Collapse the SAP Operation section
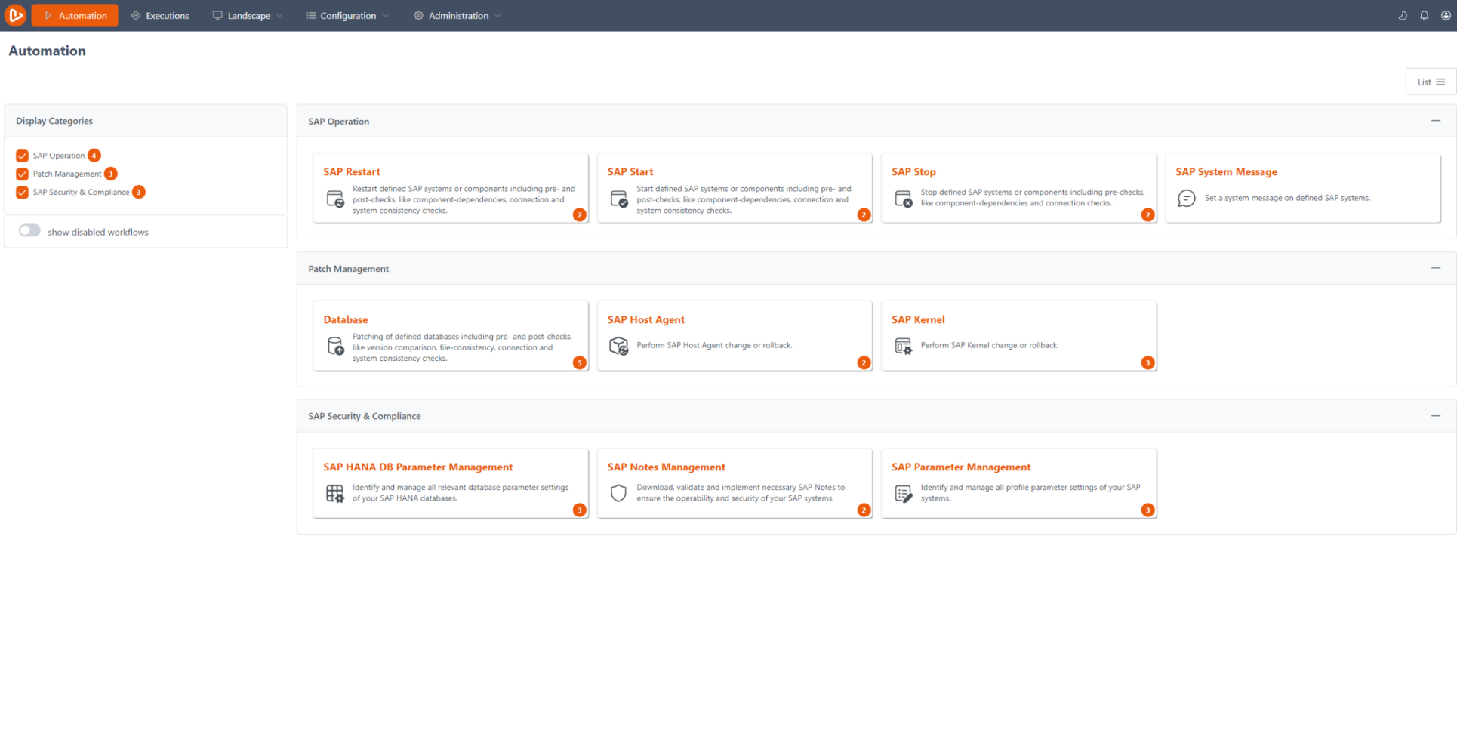The height and width of the screenshot is (755, 1457). tap(1435, 121)
